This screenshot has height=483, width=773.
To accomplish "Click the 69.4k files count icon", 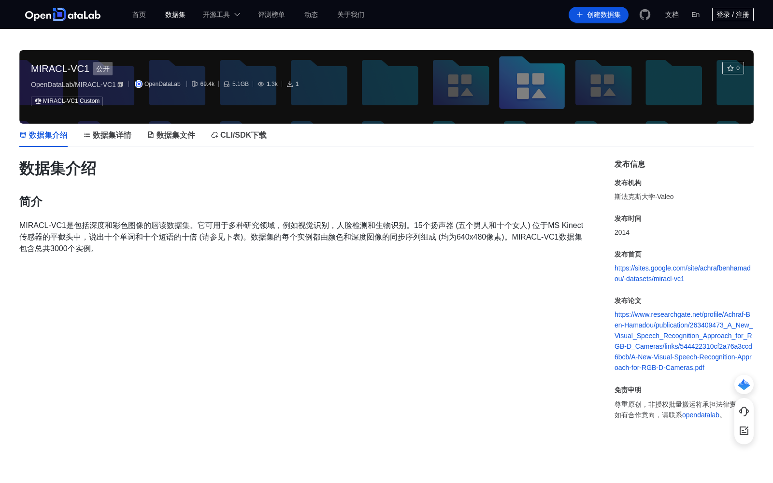I will pos(195,84).
